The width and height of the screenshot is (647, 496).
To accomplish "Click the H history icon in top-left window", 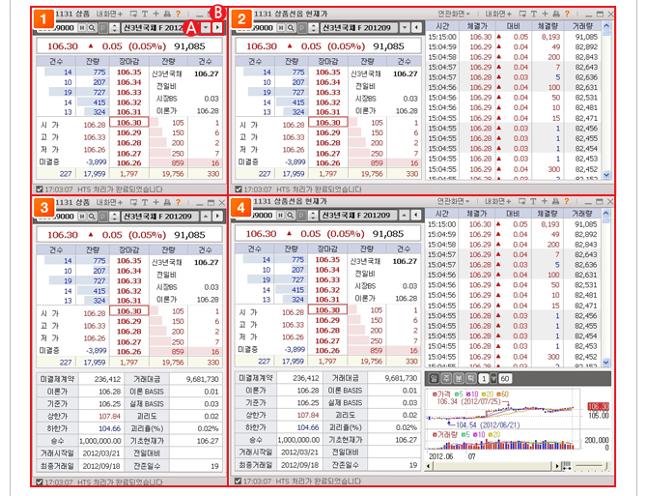I will (x=82, y=28).
